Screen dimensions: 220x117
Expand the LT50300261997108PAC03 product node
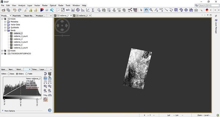[2, 53]
